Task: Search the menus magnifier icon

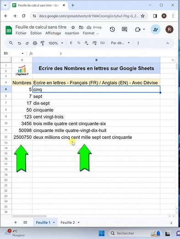Action: click(11, 43)
